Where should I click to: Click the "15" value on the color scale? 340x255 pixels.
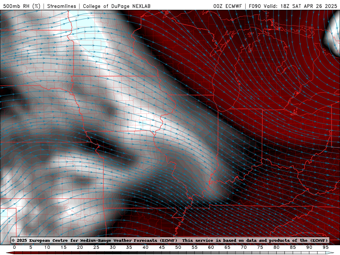63,247
